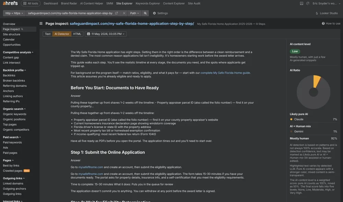Switch to the Text view toggle
This screenshot has height=202, width=343.
pyautogui.click(x=48, y=34)
